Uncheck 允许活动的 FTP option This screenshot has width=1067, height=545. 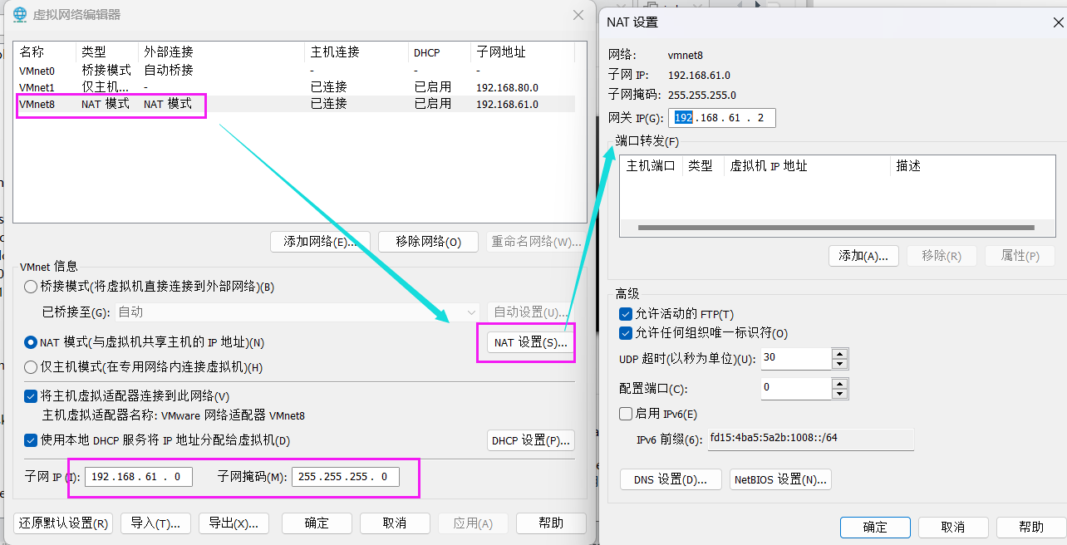point(627,314)
